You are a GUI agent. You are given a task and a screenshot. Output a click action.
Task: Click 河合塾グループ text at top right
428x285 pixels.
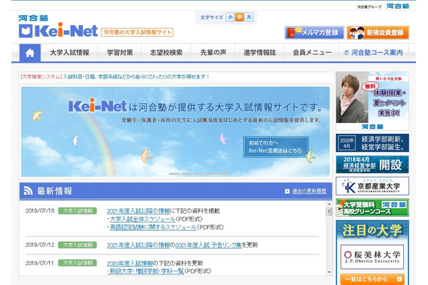click(369, 7)
